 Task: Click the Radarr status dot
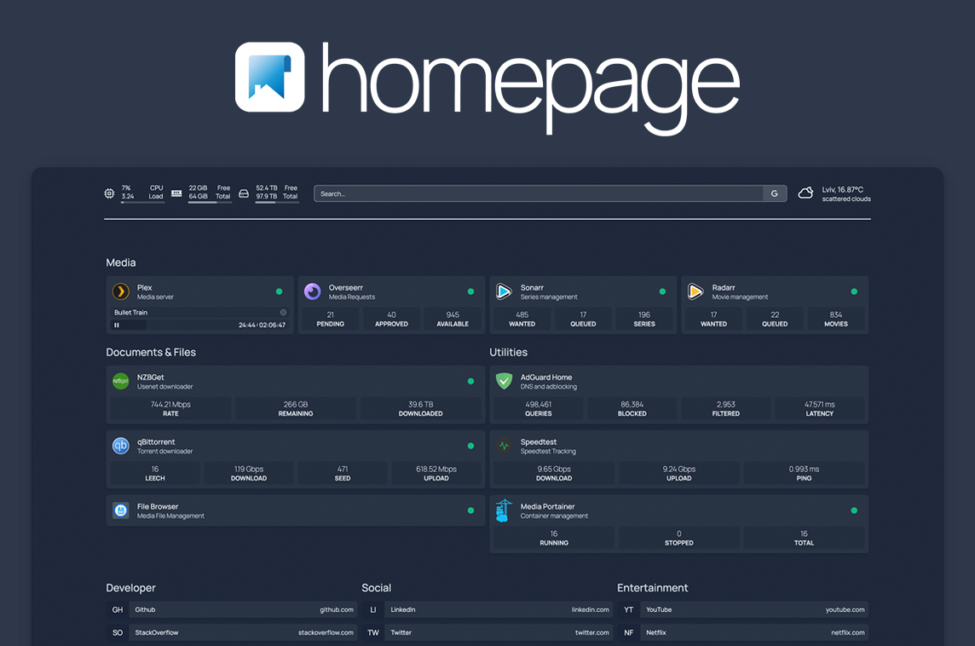pos(854,291)
